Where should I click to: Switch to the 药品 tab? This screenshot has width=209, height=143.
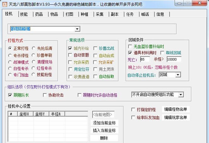39,14
